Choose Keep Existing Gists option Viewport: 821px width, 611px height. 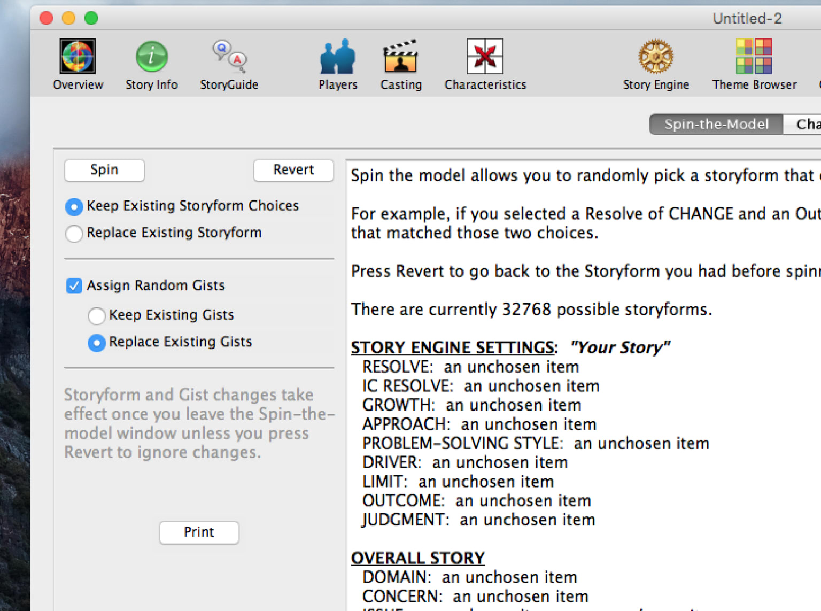pos(97,315)
